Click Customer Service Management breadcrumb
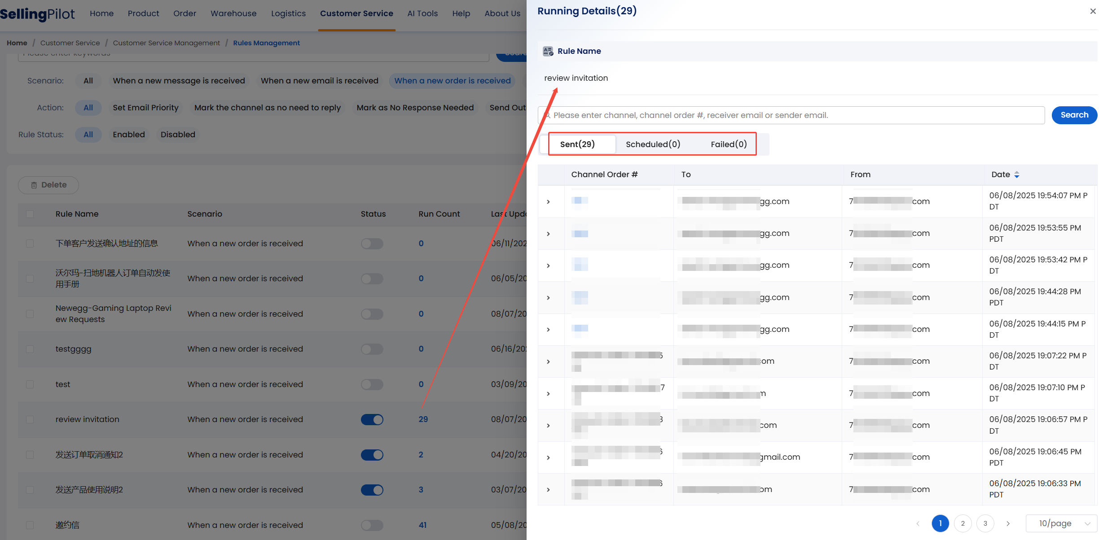This screenshot has height=540, width=1103. 167,43
